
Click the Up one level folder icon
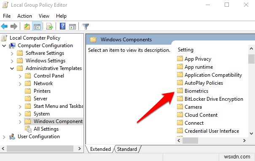(27, 27)
